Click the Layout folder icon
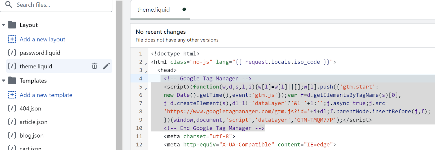Screen dimensions: 435x150 click(x=12, y=25)
